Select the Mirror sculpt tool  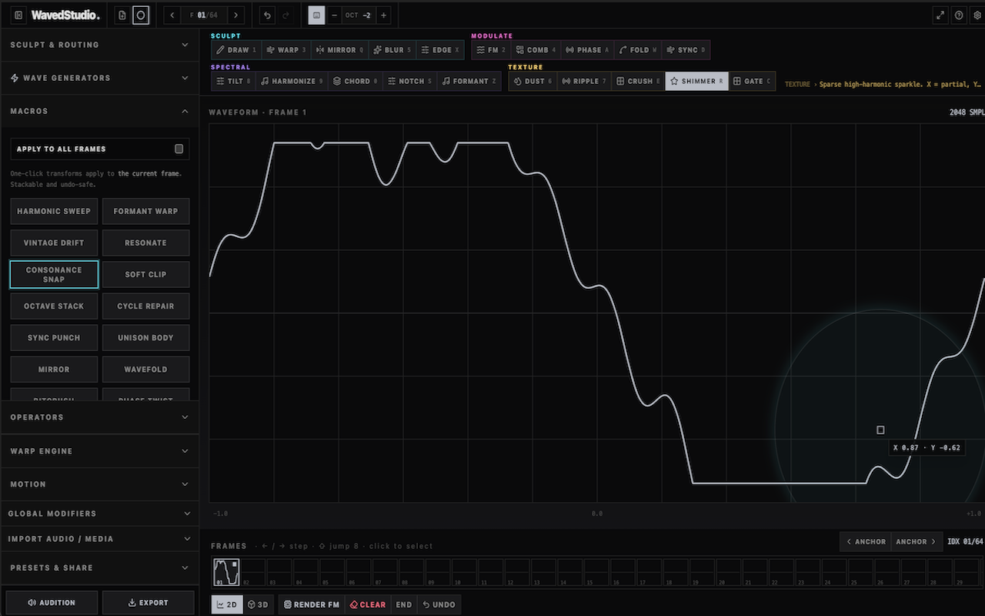[x=339, y=50]
